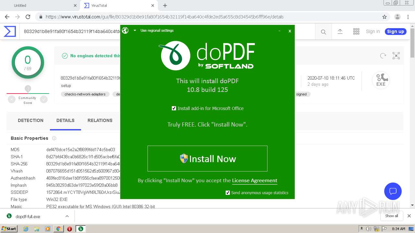Click the VirusTotal logo icon

(10, 31)
